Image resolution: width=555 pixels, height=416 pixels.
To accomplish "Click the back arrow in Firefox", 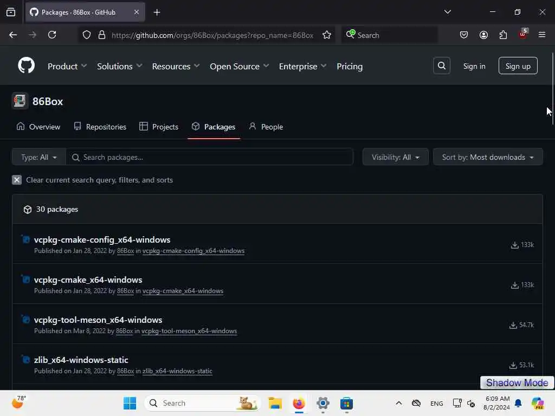I will click(x=13, y=35).
